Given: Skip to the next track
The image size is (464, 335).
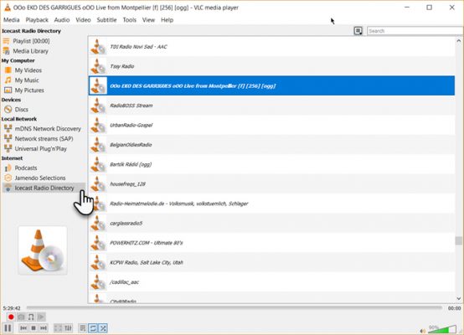Looking at the screenshot, I should (x=44, y=328).
